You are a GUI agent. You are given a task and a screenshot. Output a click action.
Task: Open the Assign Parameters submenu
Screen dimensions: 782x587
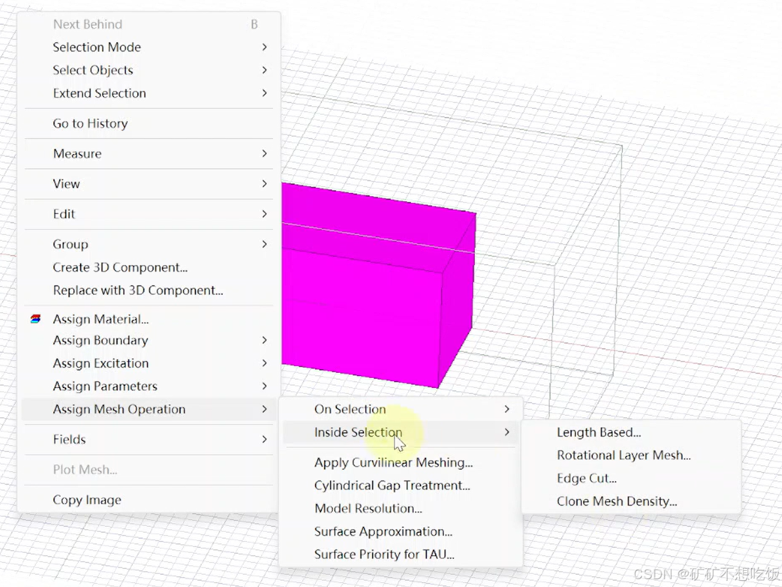(x=149, y=386)
